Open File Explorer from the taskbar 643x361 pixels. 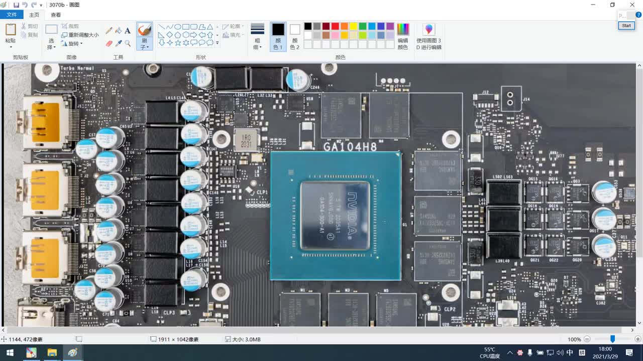[x=52, y=352]
